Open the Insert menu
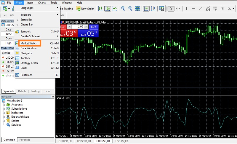This screenshot has width=237, height=144. point(30,3)
